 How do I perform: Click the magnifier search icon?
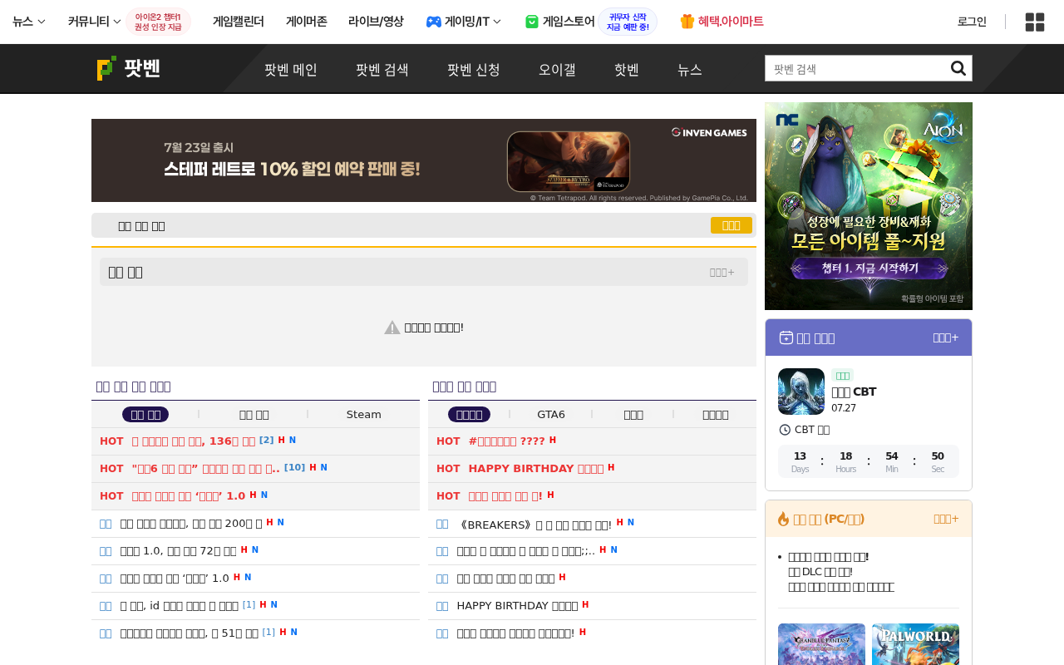point(958,68)
